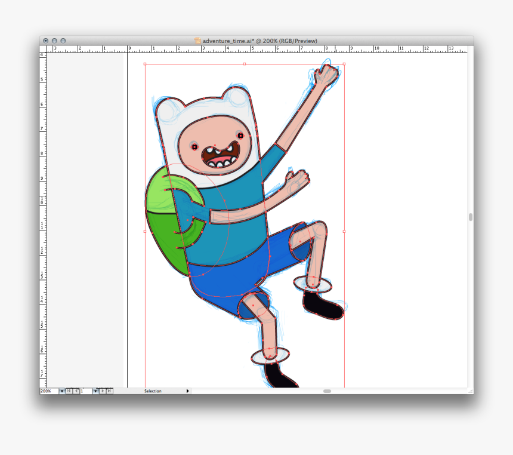The image size is (513, 455).
Task: Click the window minimize button
Action: [x=54, y=41]
